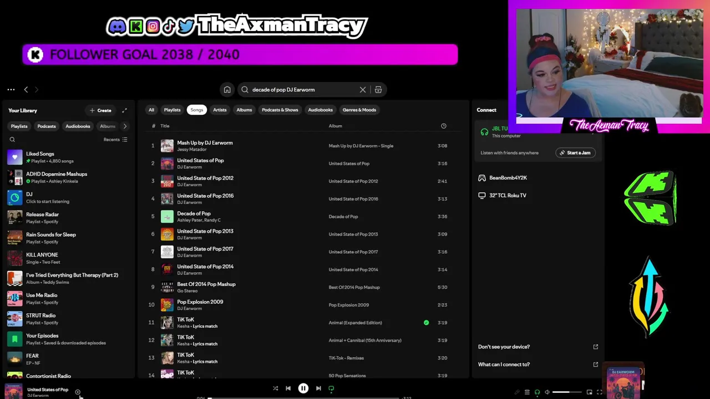Show more library filter chips
The width and height of the screenshot is (710, 399).
pos(125,126)
